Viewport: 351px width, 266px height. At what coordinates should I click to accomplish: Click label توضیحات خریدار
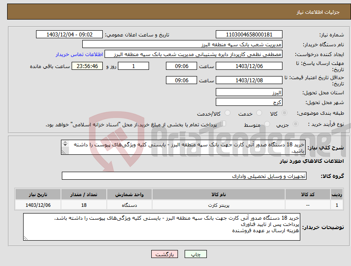[323, 227]
